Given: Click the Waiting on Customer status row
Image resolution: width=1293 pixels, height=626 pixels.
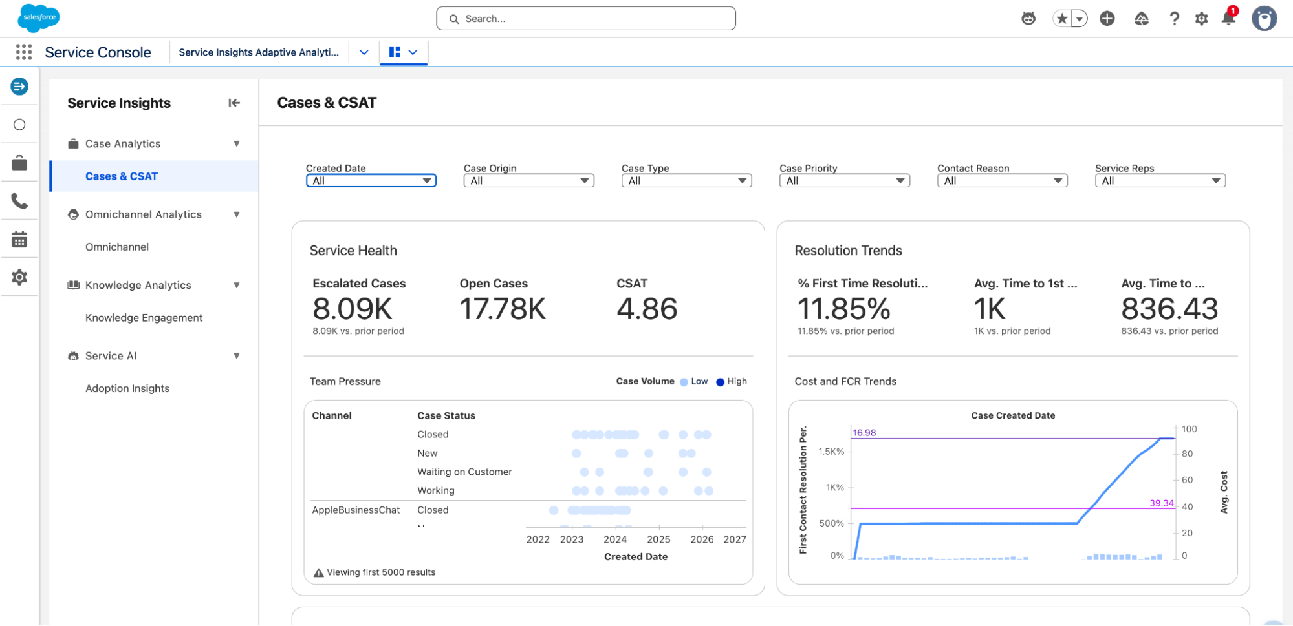Looking at the screenshot, I should [x=464, y=472].
